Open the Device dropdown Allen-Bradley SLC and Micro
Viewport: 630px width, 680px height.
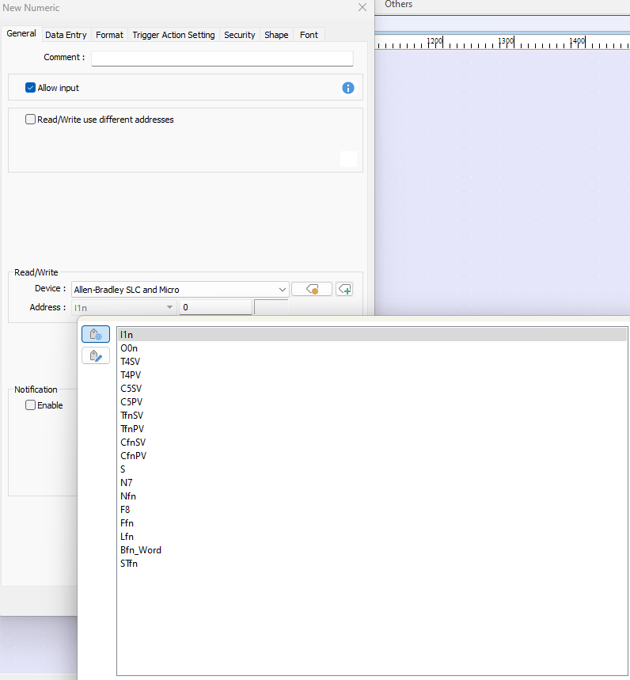coord(180,290)
